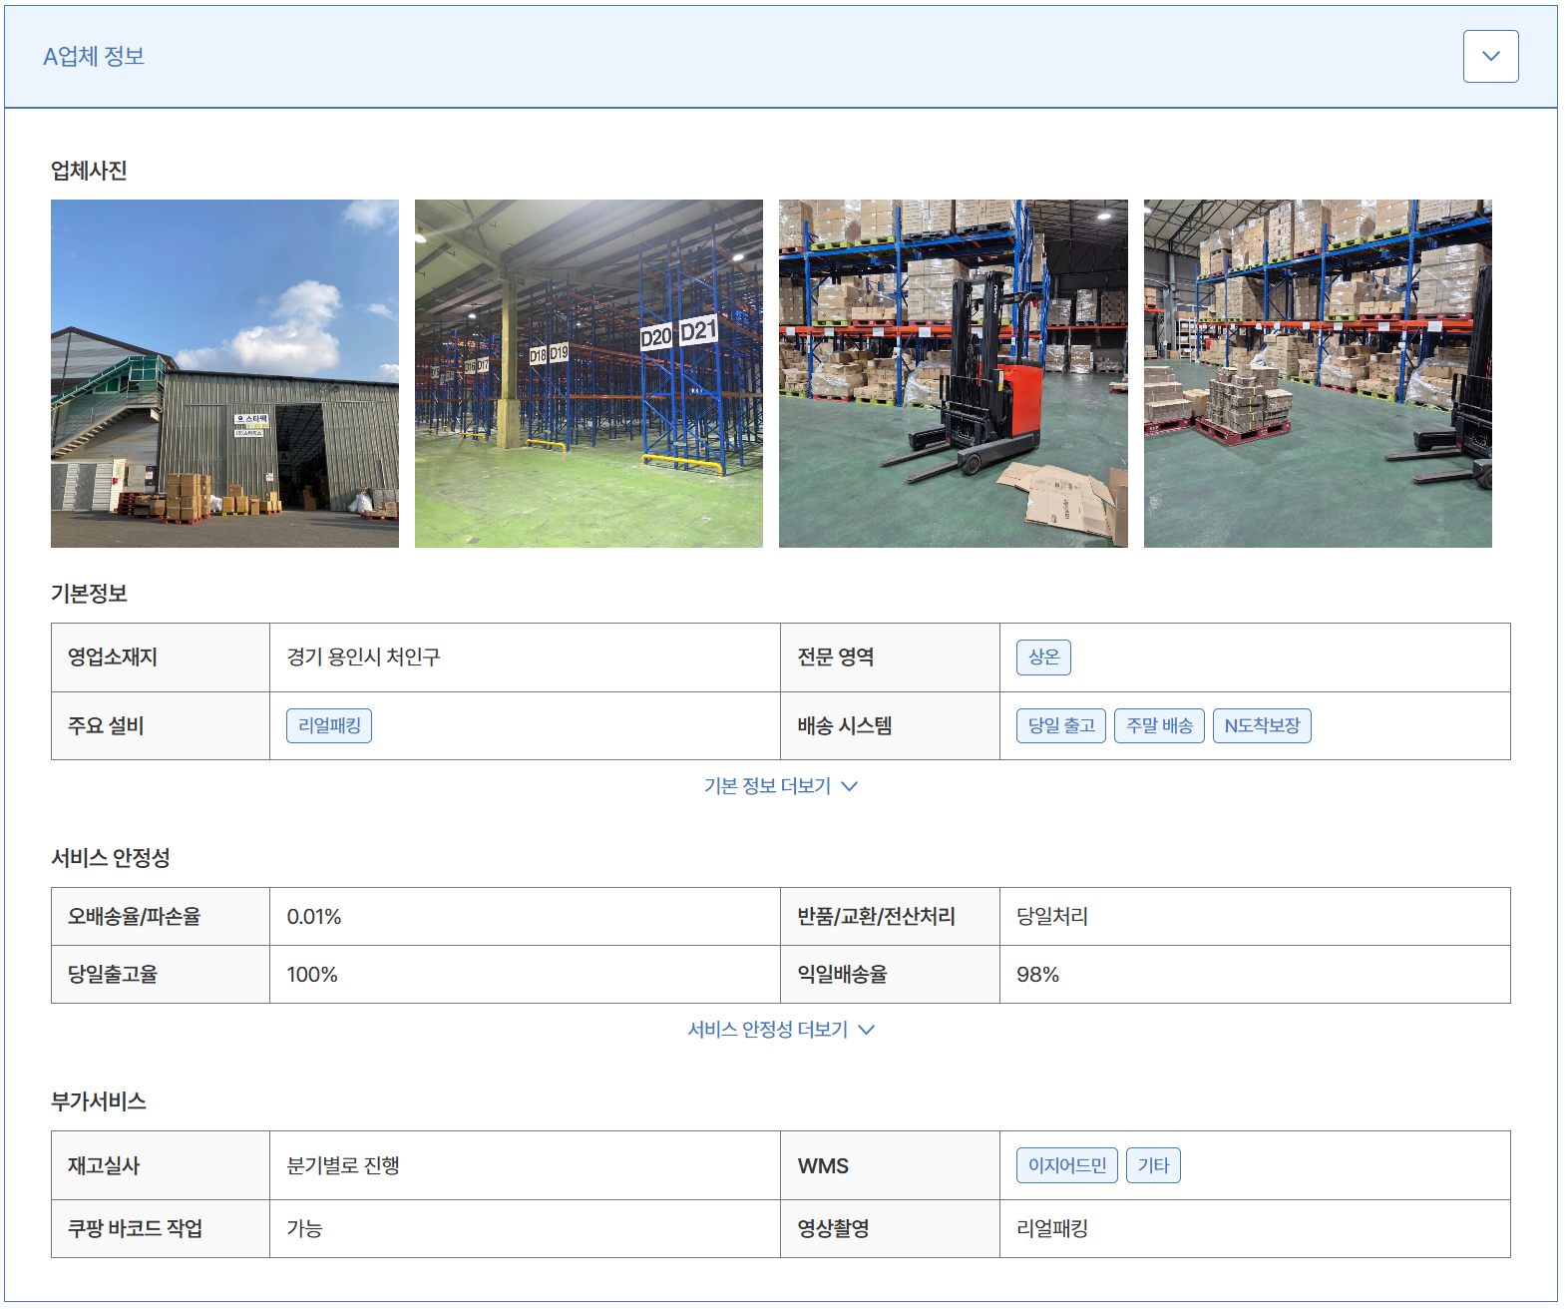The height and width of the screenshot is (1311, 1565).
Task: Click the 리얼패킹 equipment tag
Action: [329, 726]
